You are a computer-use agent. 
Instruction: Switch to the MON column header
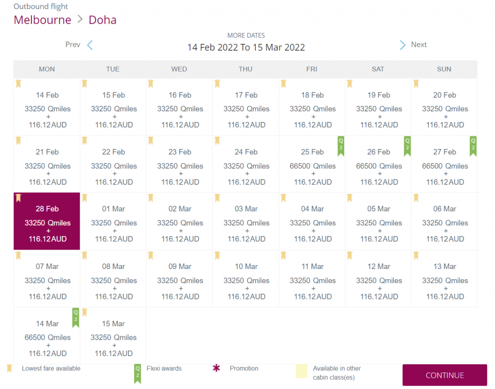(x=46, y=69)
